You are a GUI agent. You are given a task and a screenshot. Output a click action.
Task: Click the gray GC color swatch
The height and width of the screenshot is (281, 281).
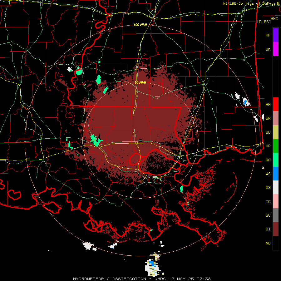click(276, 215)
